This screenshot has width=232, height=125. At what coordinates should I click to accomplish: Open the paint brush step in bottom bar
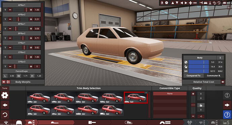92,123
